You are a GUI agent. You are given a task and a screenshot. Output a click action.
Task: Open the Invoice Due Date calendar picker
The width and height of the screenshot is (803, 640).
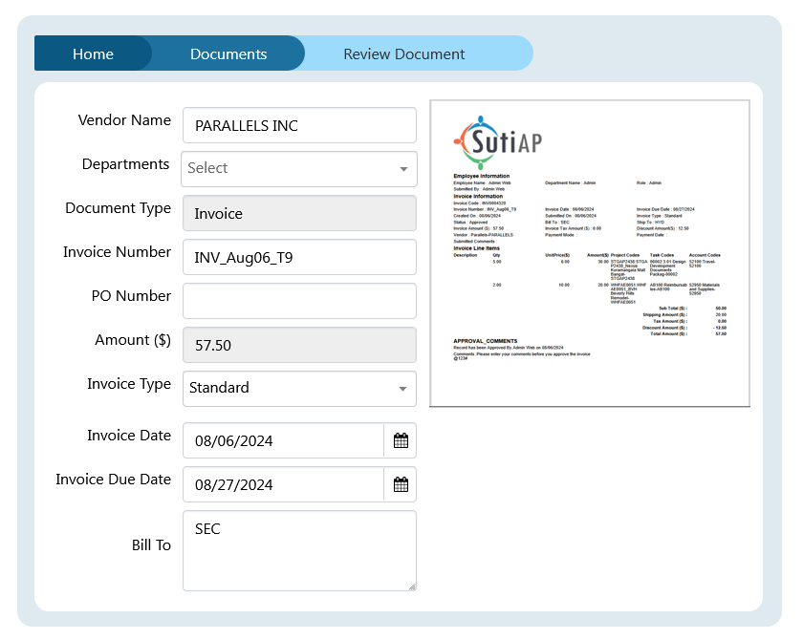401,484
